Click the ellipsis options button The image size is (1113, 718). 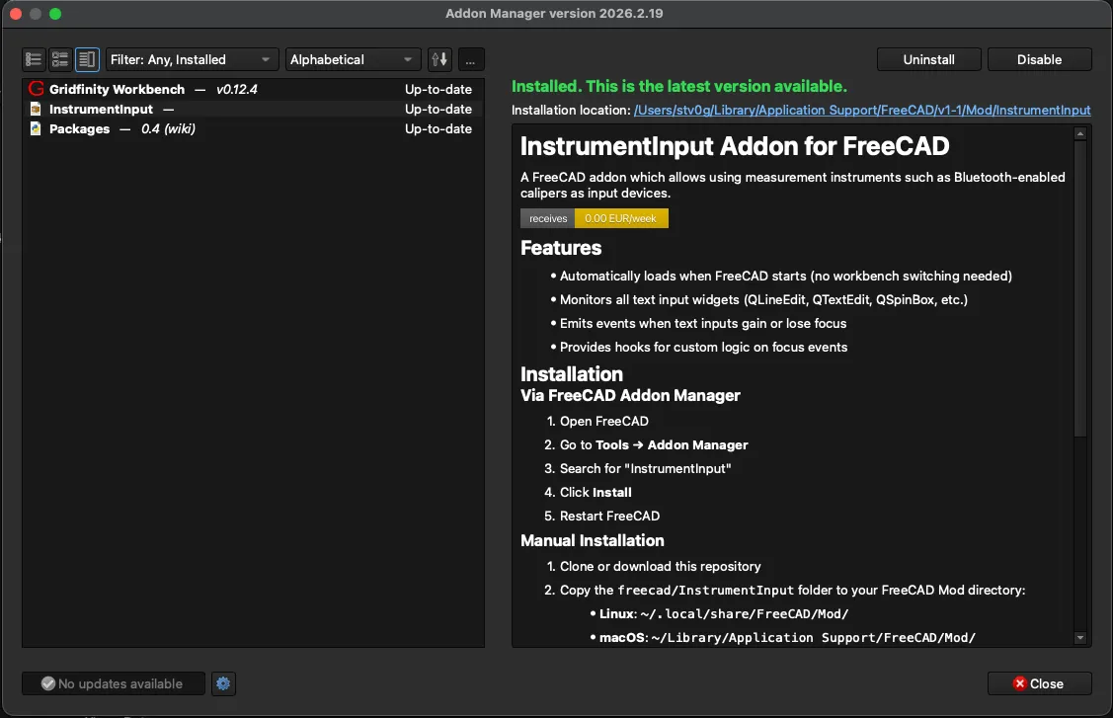(471, 59)
